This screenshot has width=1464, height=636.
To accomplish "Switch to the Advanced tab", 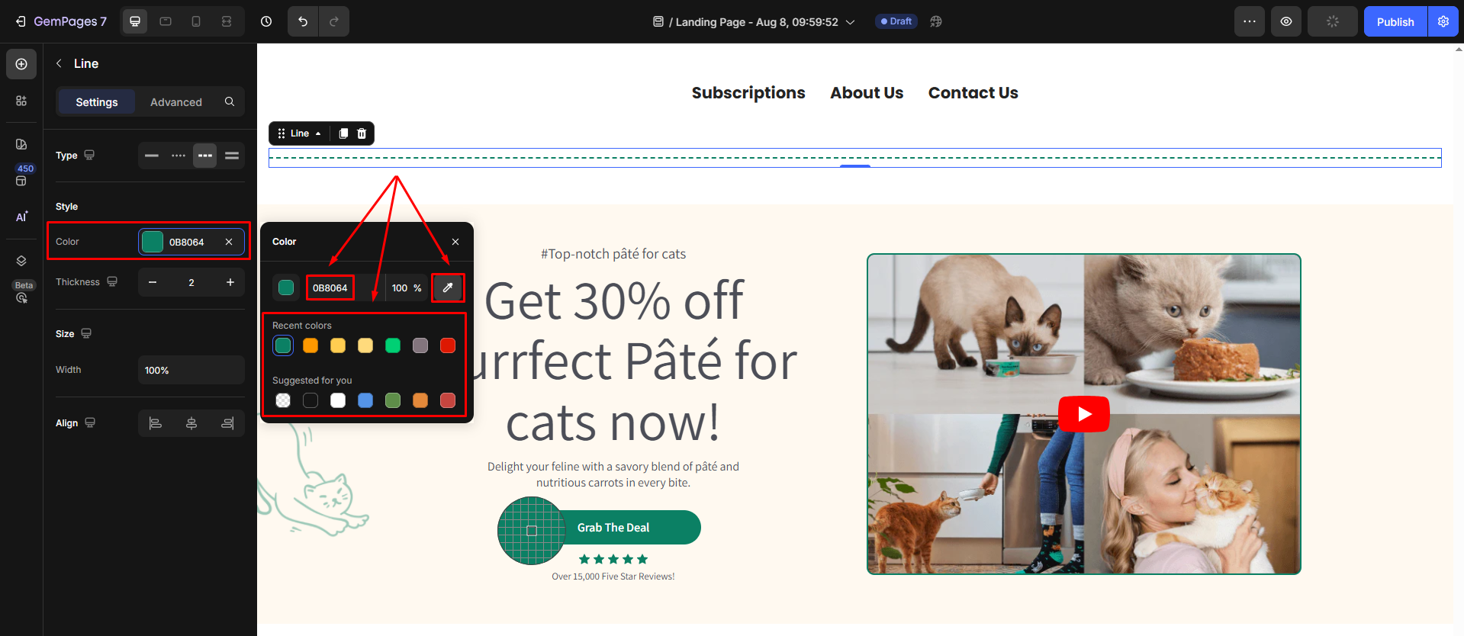I will (x=176, y=102).
